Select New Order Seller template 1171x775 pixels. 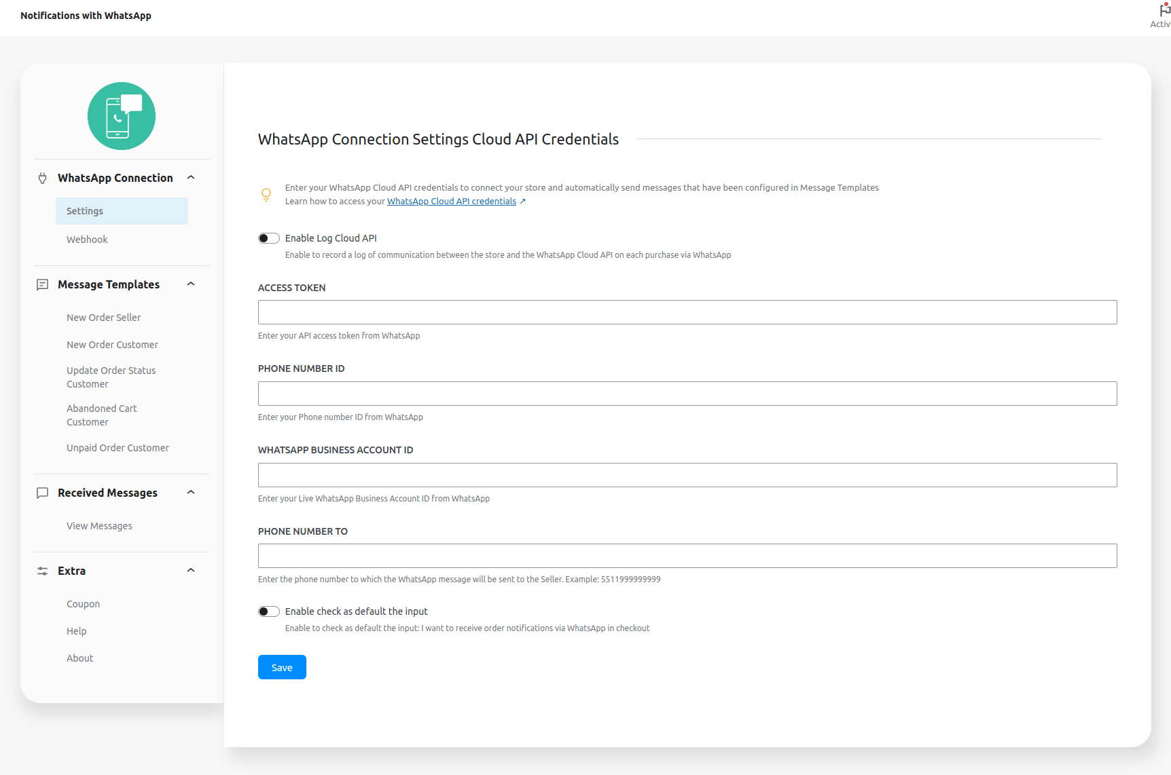(103, 317)
